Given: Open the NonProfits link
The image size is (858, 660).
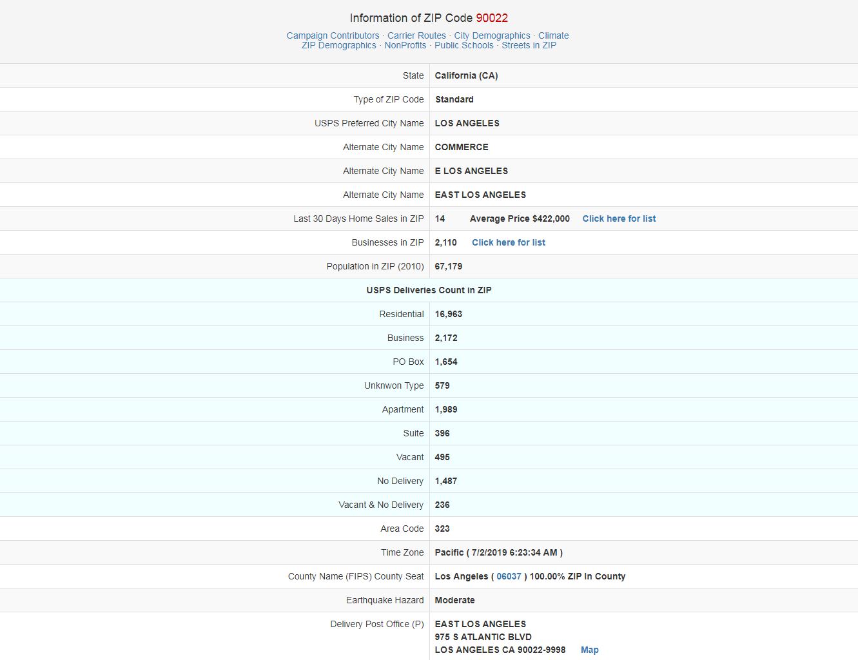Looking at the screenshot, I should point(405,45).
